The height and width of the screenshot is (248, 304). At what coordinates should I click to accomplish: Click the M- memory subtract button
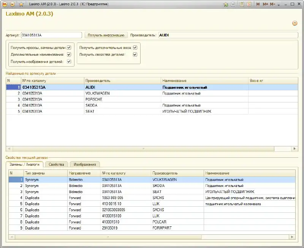pyautogui.click(x=272, y=4)
